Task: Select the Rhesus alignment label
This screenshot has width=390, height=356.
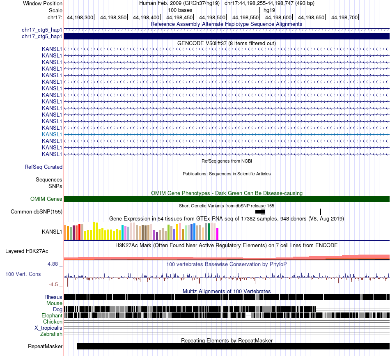Action: tap(53, 297)
